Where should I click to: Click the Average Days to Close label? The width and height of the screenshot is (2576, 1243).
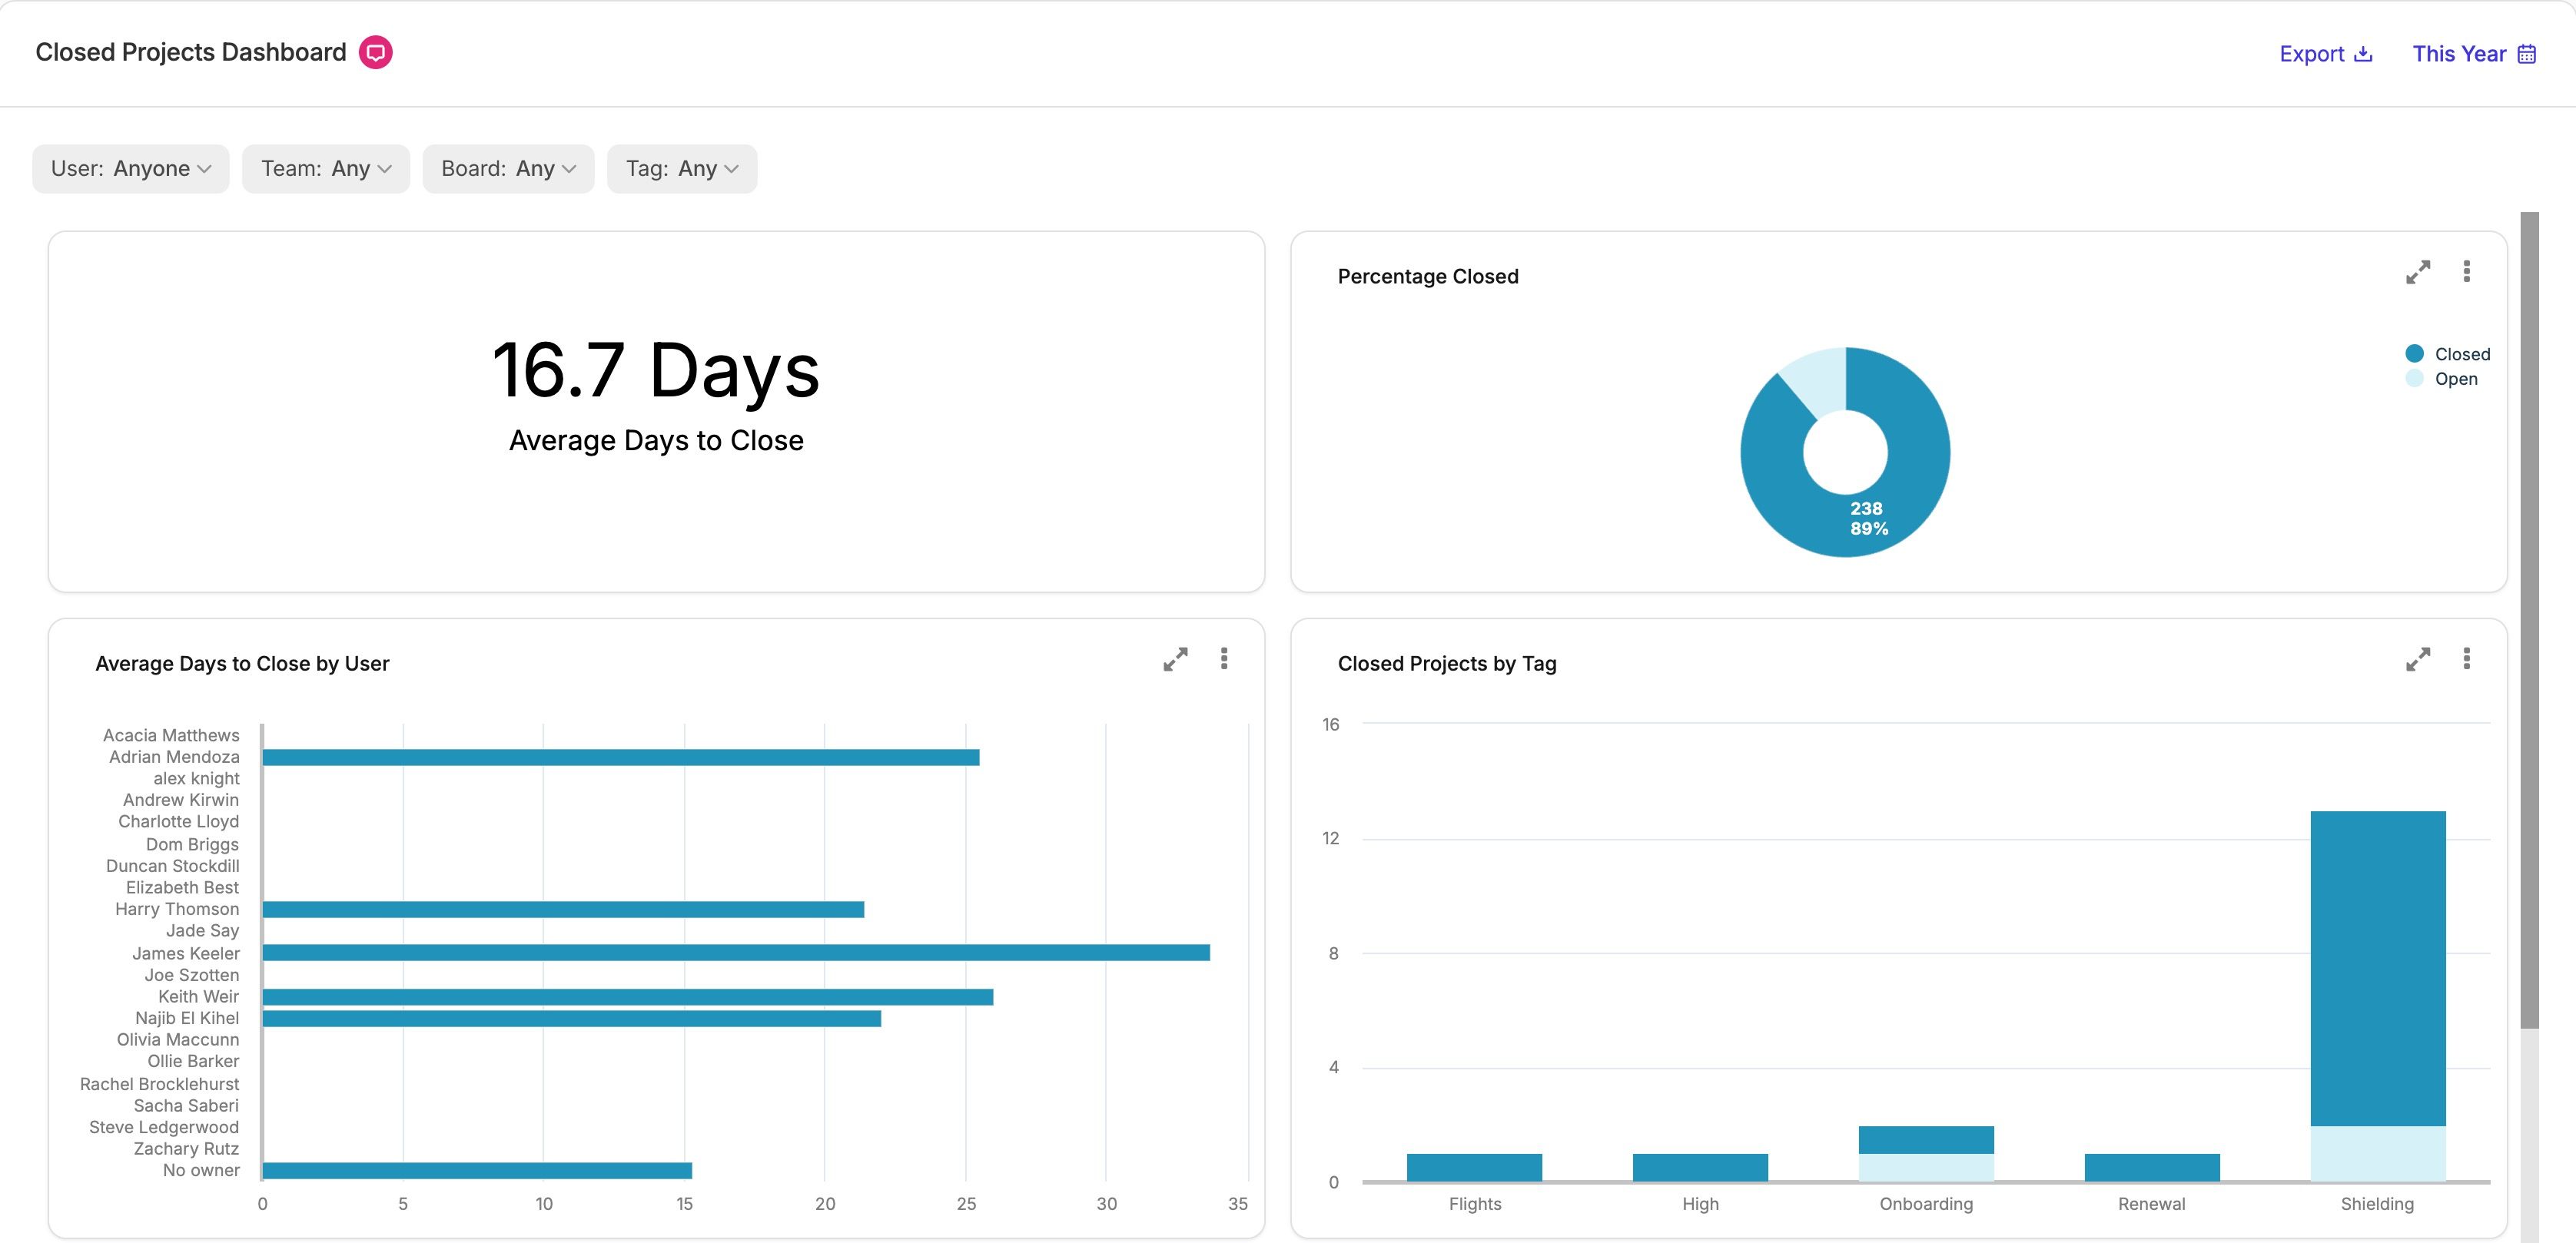tap(656, 441)
